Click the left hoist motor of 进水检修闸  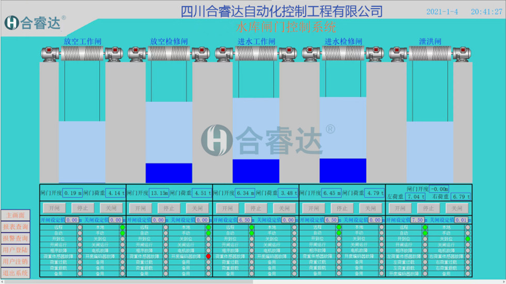tap(311, 54)
